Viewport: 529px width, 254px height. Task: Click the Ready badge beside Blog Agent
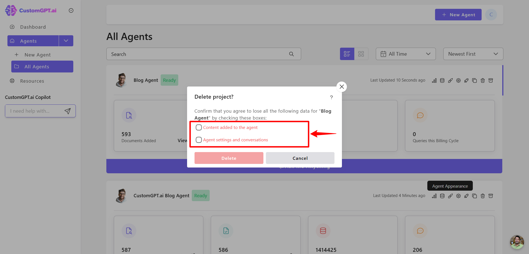tap(169, 80)
